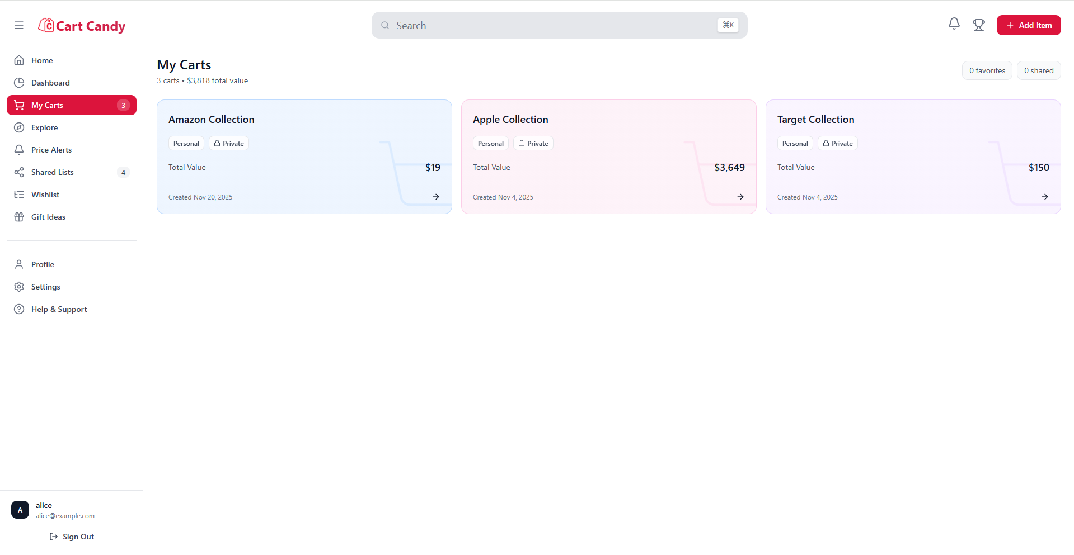Toggle Private status on Target Collection
The image size is (1074, 555).
point(837,143)
